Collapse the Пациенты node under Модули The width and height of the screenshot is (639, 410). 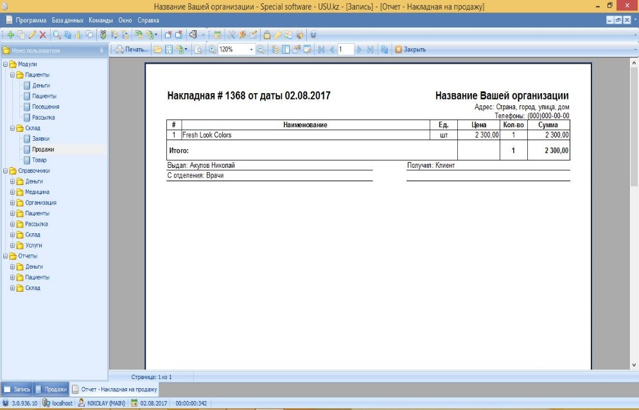[x=12, y=75]
